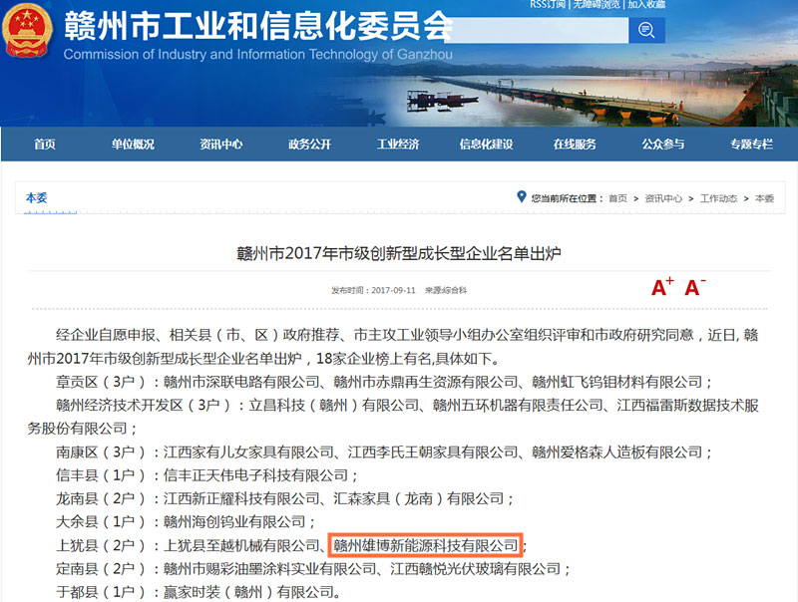
Task: Click the district label 赣州经济技术开发区（3户）
Action: (144, 406)
